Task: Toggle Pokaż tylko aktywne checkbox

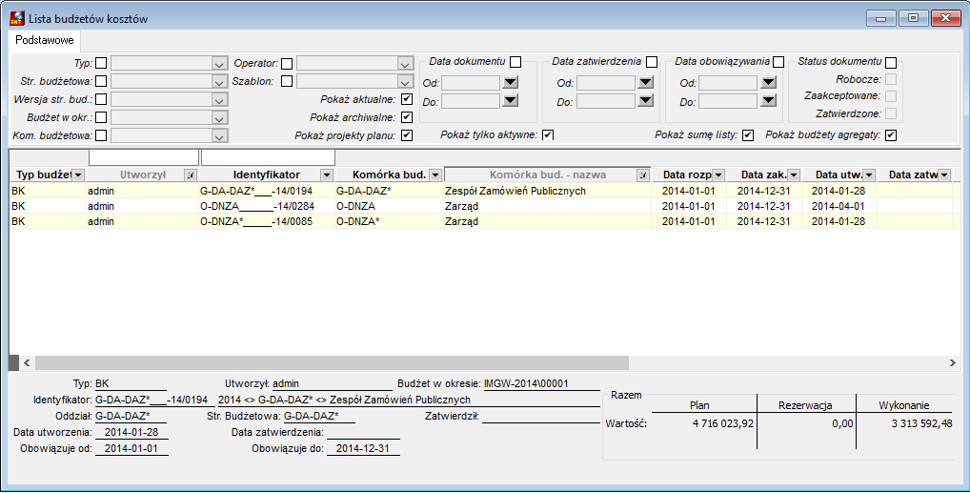Action: (x=548, y=135)
